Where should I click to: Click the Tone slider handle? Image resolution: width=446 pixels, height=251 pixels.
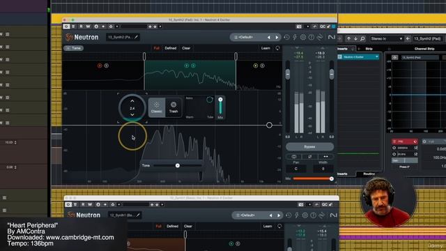(x=178, y=165)
